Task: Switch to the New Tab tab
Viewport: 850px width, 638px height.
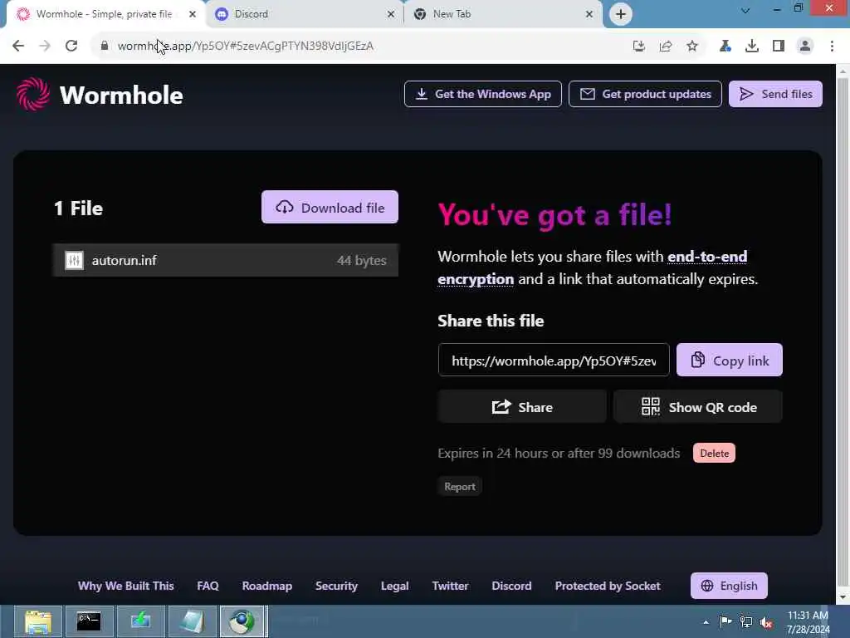Action: point(503,14)
